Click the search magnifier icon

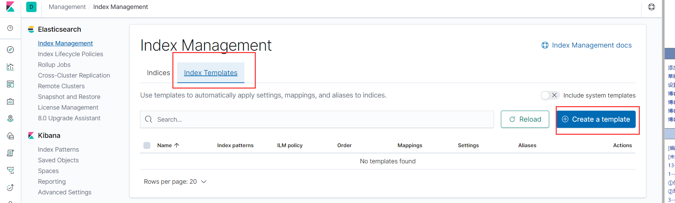click(x=149, y=119)
